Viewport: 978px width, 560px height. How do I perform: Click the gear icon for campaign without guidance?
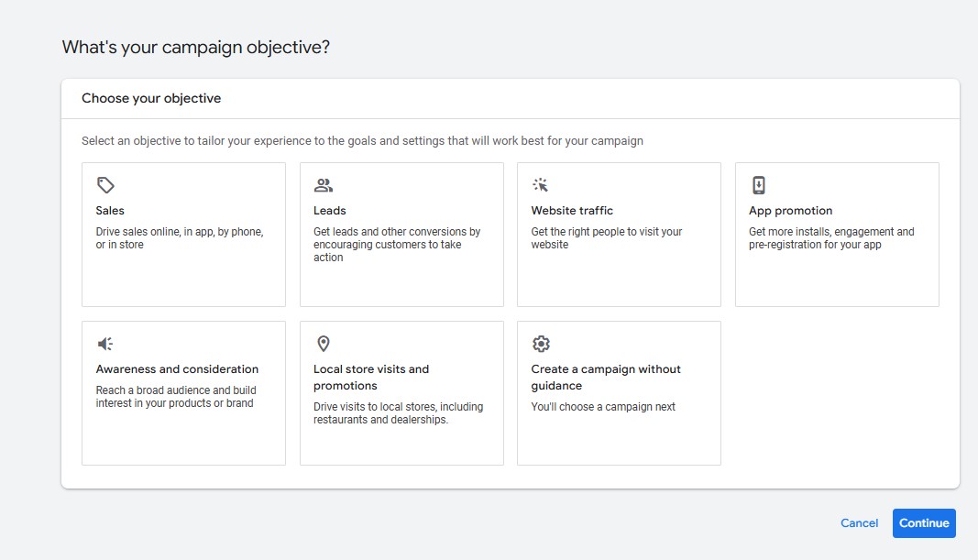(541, 344)
